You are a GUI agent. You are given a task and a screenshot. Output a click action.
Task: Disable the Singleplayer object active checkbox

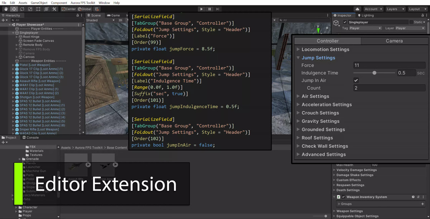pyautogui.click(x=345, y=22)
